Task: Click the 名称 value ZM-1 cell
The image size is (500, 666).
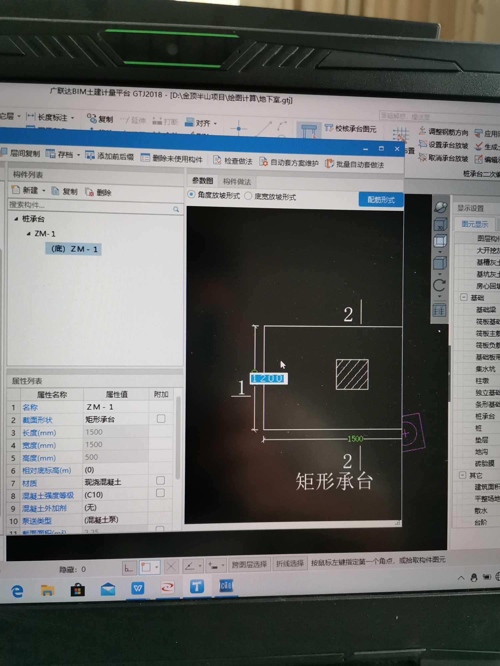Action: click(x=116, y=407)
